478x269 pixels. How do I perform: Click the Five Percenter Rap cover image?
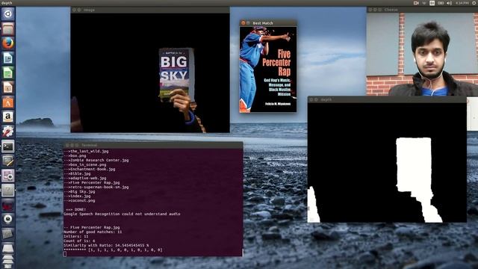[x=268, y=69]
